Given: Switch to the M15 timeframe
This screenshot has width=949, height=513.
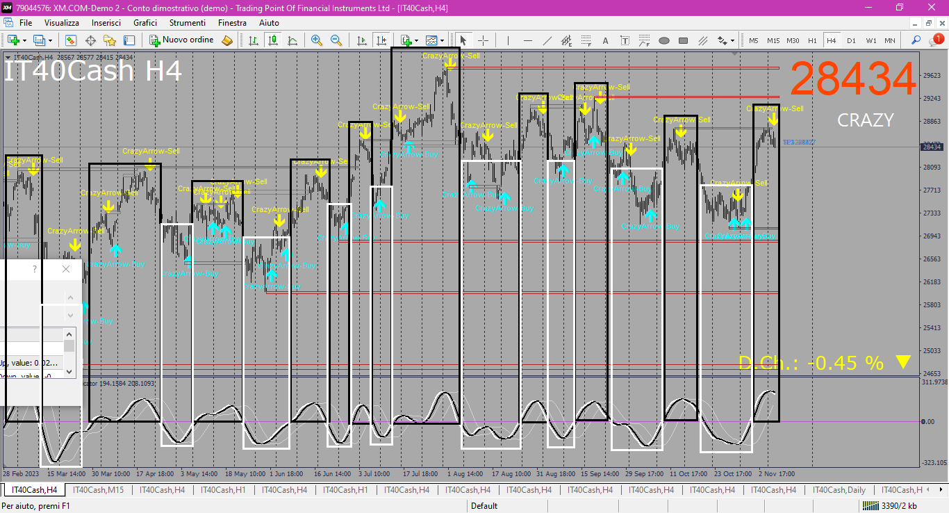Looking at the screenshot, I should click(773, 40).
